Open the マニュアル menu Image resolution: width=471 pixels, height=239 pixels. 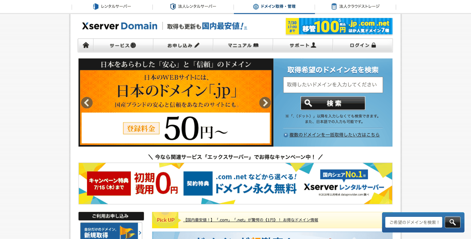tap(243, 45)
